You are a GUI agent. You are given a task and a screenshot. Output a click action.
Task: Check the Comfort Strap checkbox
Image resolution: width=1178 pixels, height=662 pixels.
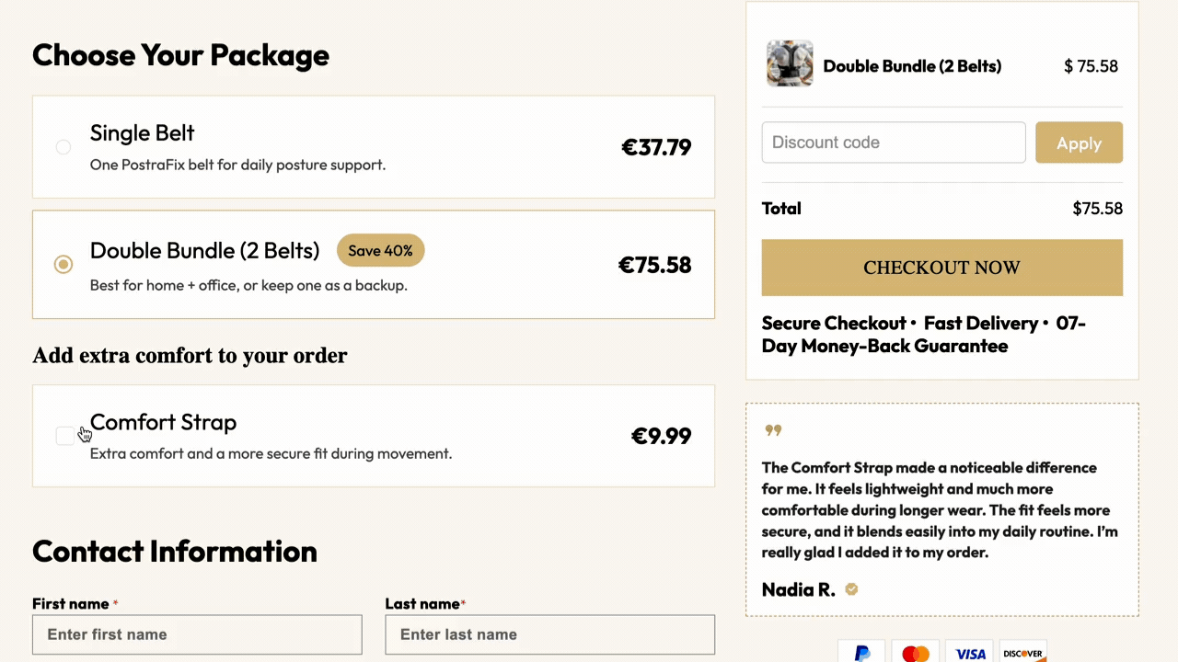[x=64, y=436]
